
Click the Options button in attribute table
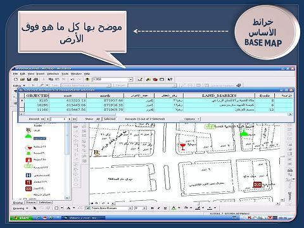coord(192,119)
